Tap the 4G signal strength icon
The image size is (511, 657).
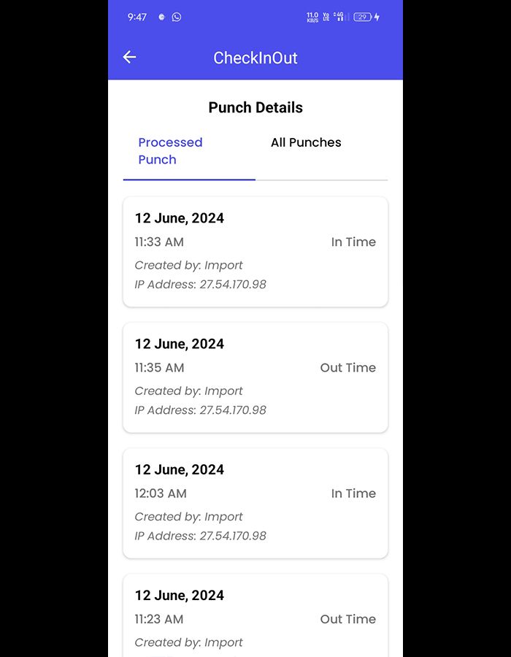point(339,17)
